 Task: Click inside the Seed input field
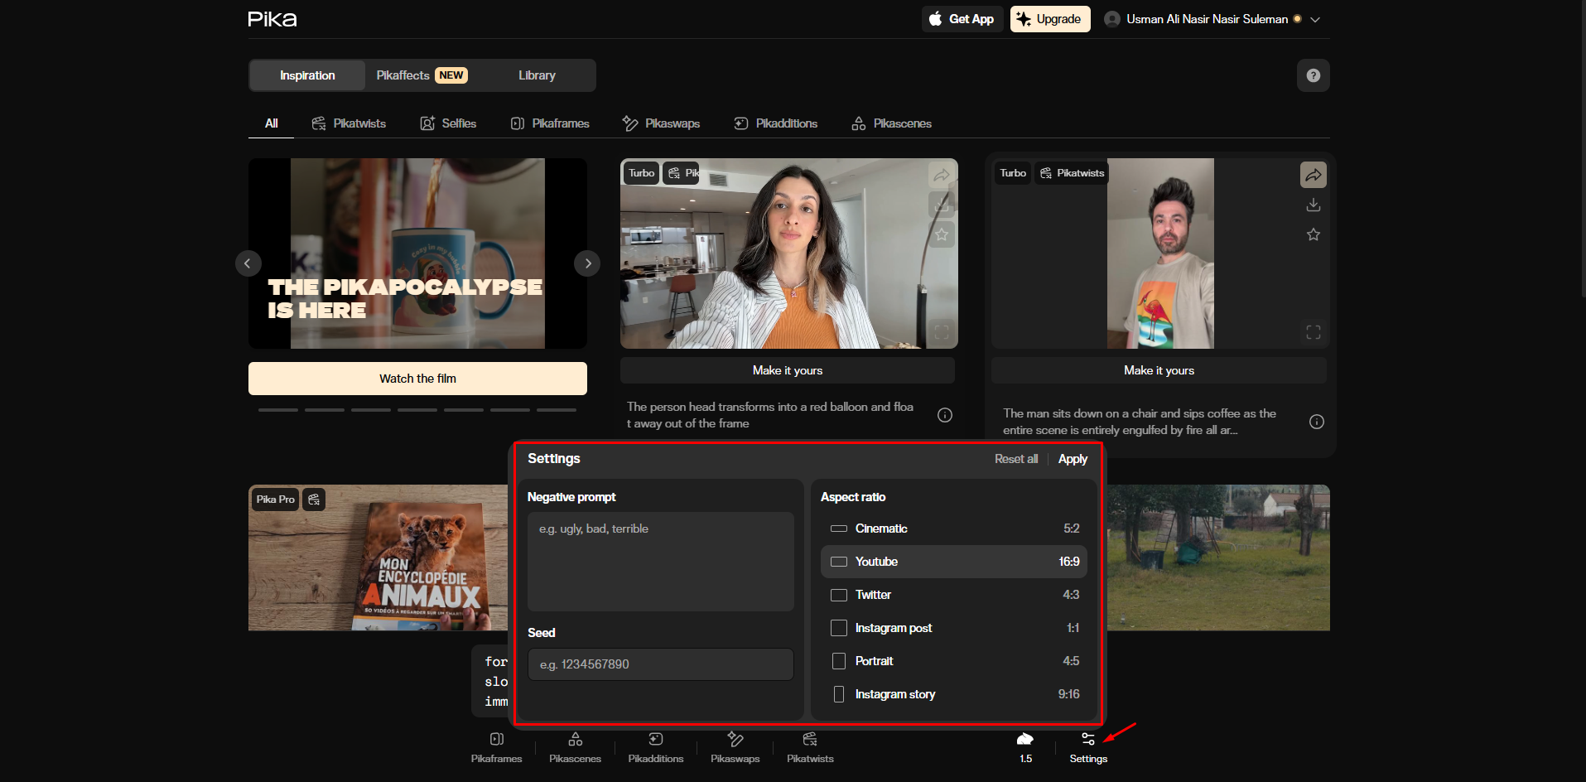(x=660, y=664)
